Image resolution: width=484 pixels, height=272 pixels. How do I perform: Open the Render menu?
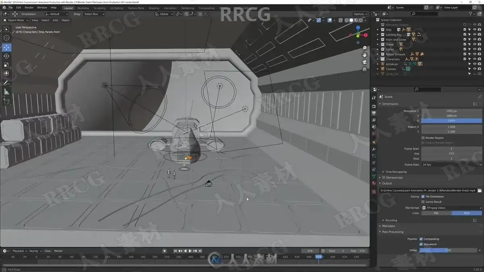(x=29, y=8)
